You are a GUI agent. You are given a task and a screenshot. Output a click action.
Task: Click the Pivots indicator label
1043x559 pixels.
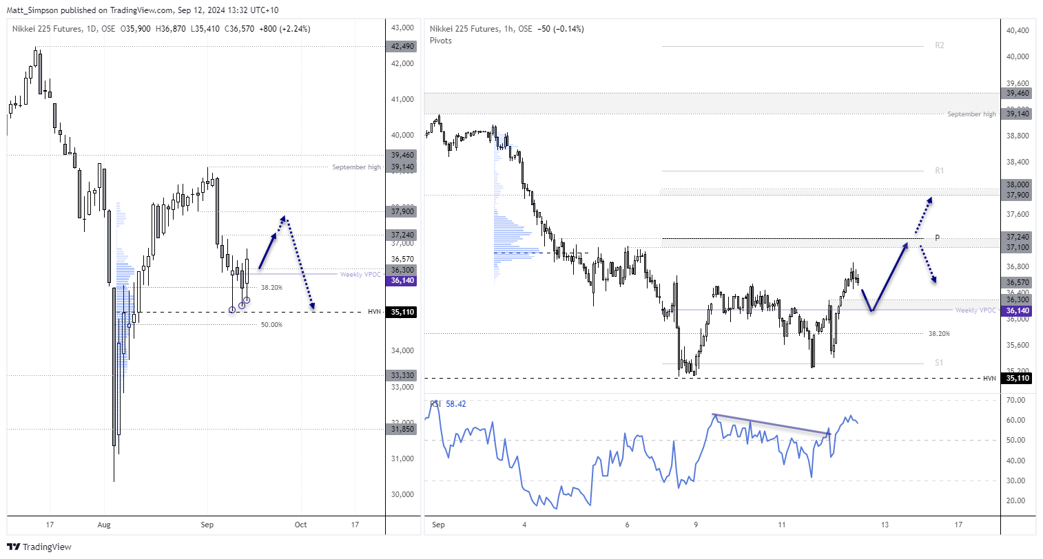[440, 41]
